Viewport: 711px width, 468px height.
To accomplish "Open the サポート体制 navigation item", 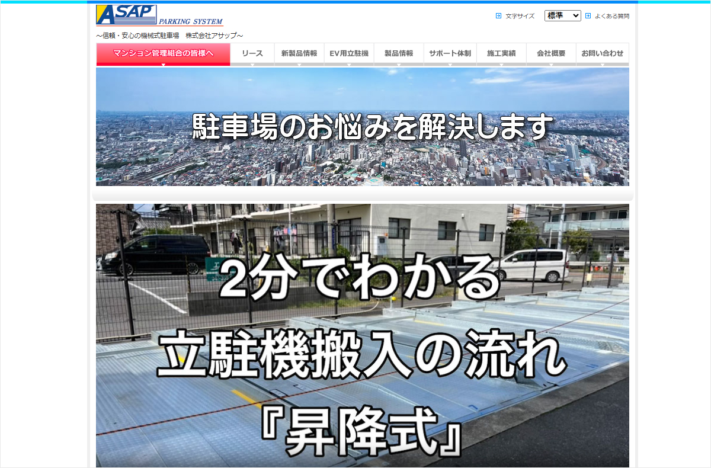I will pyautogui.click(x=450, y=53).
